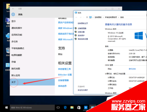
Task: Open File Explorer from taskbar
Action: tap(72, 108)
